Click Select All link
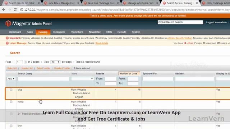This screenshot has width=230, height=129. (12, 68)
